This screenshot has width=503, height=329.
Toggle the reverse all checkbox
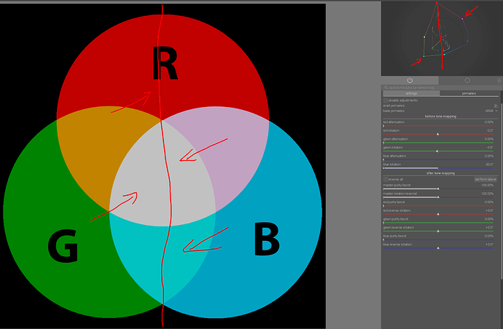386,179
